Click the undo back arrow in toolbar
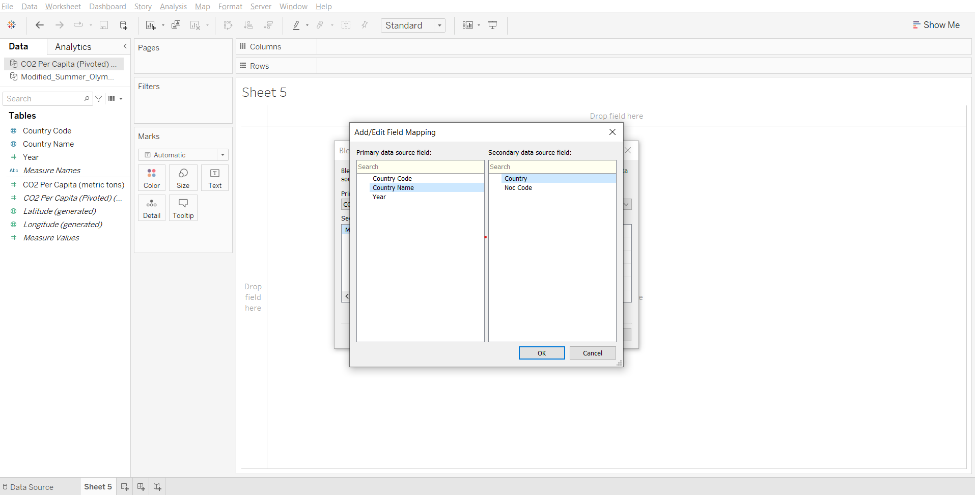 (40, 25)
